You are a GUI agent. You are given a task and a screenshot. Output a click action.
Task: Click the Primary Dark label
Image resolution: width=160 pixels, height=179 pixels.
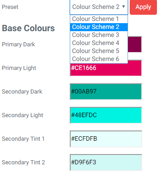pyautogui.click(x=18, y=45)
